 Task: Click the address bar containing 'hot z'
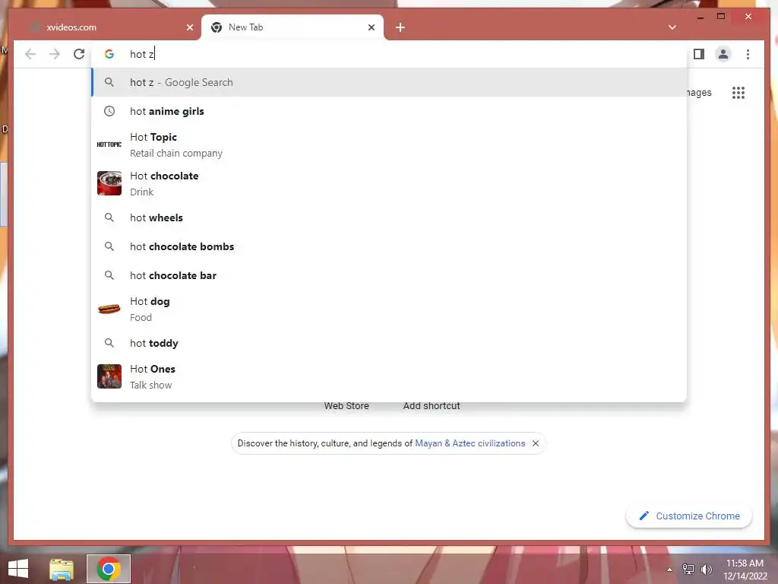[x=389, y=54]
